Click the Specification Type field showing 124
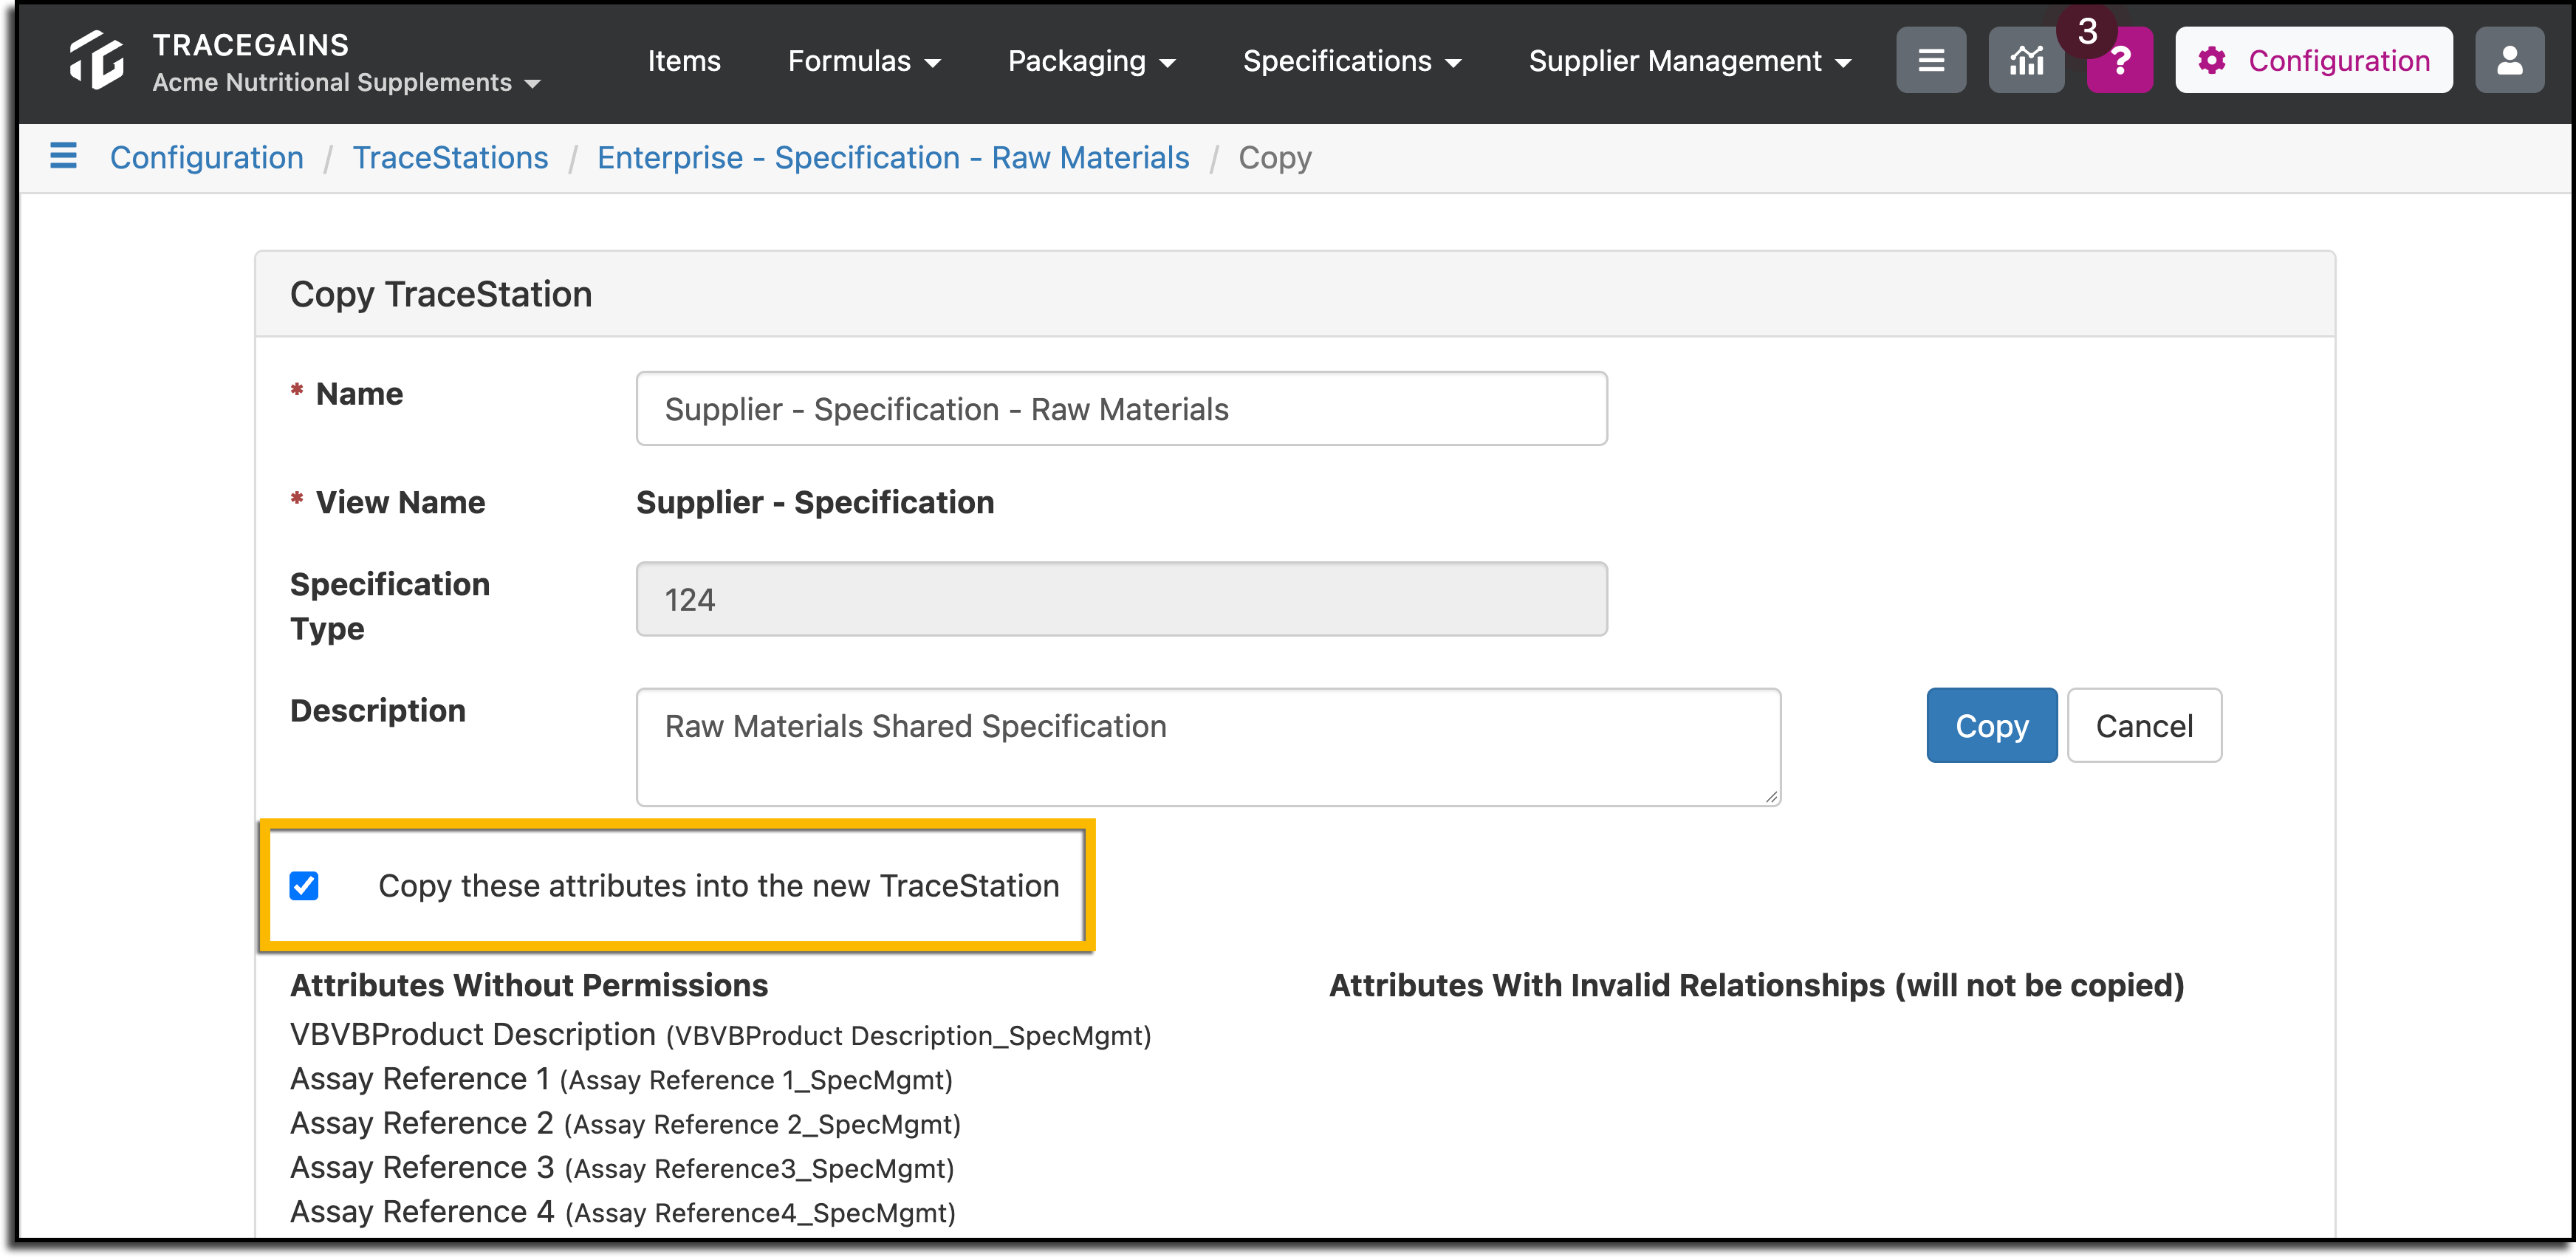This screenshot has height=1257, width=2576. (1121, 599)
